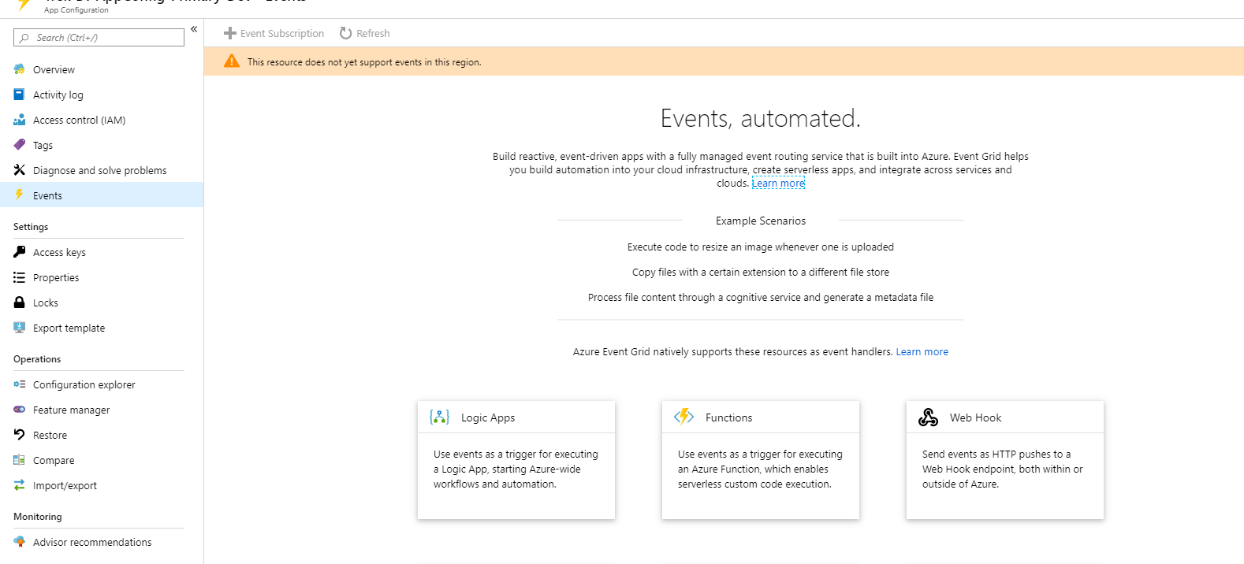Screen dimensions: 1244x564
Task: Click the Event Subscription button
Action: [274, 33]
